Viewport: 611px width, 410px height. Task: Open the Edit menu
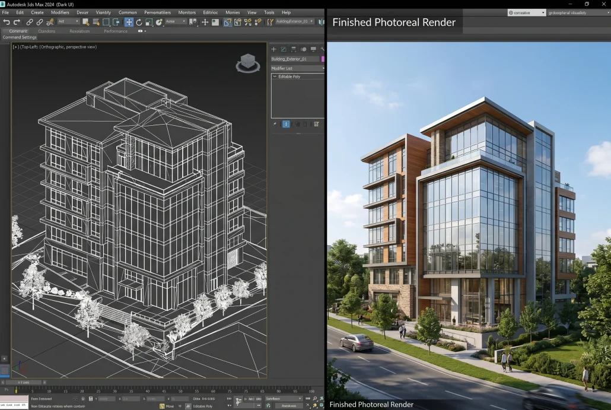click(x=20, y=12)
